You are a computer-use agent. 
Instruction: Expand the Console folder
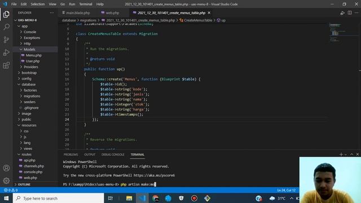tap(30, 32)
